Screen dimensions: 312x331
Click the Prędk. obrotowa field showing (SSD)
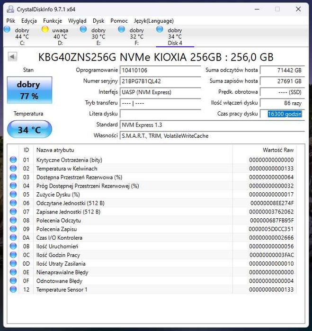tap(282, 92)
